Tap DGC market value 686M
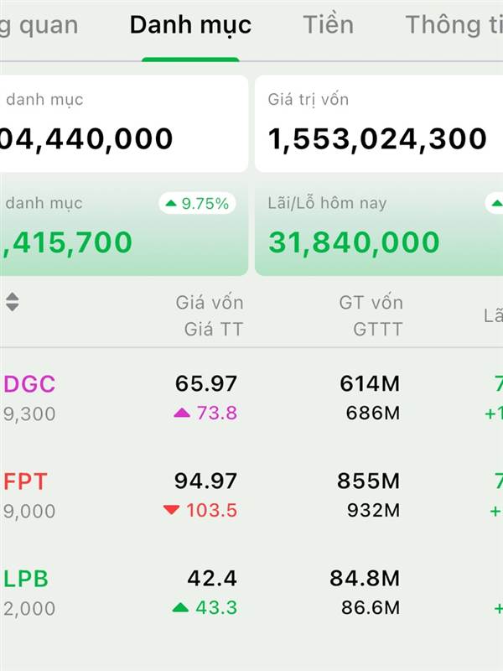Screen dimensions: 503x671 373,413
